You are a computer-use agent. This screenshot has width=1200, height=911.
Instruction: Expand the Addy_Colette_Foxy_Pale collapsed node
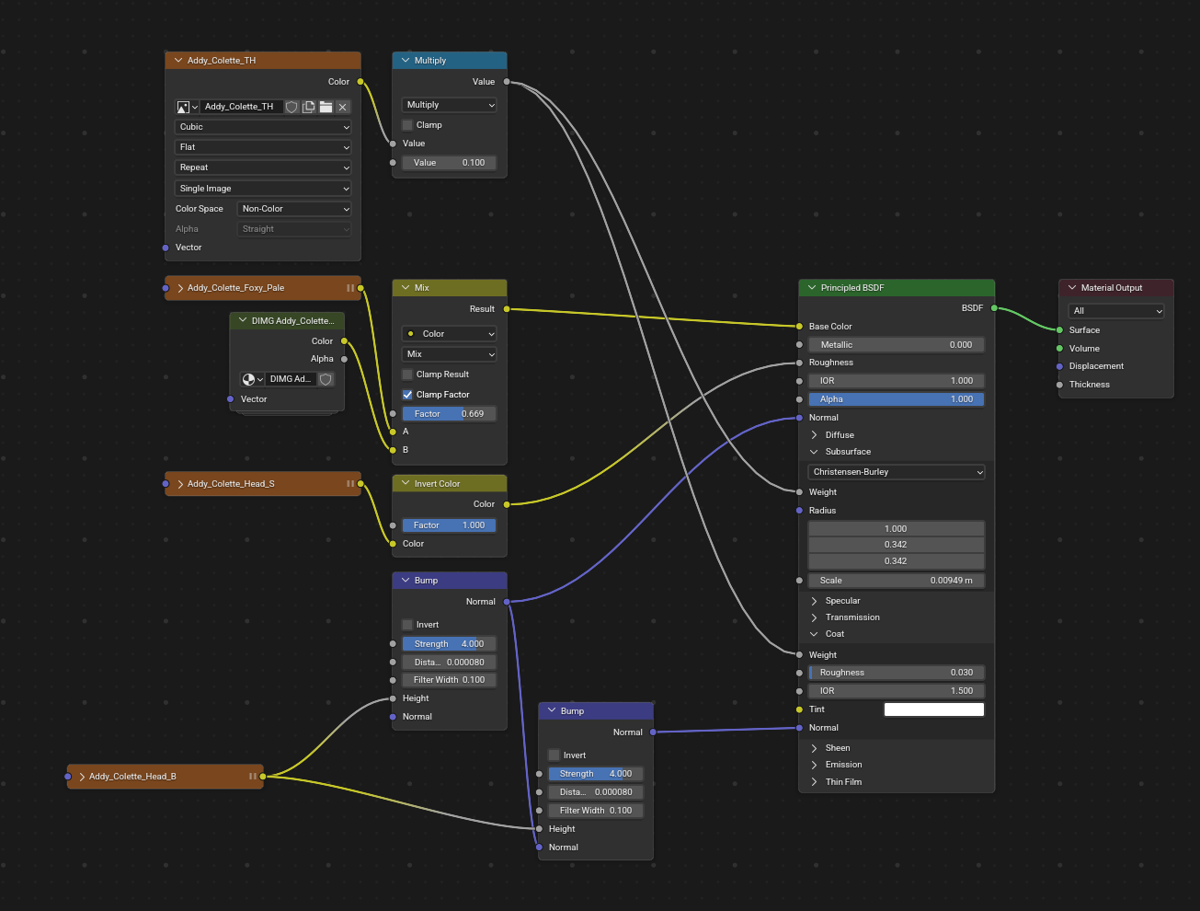tap(180, 288)
